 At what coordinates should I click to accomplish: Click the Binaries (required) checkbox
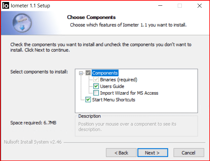pos(96,80)
